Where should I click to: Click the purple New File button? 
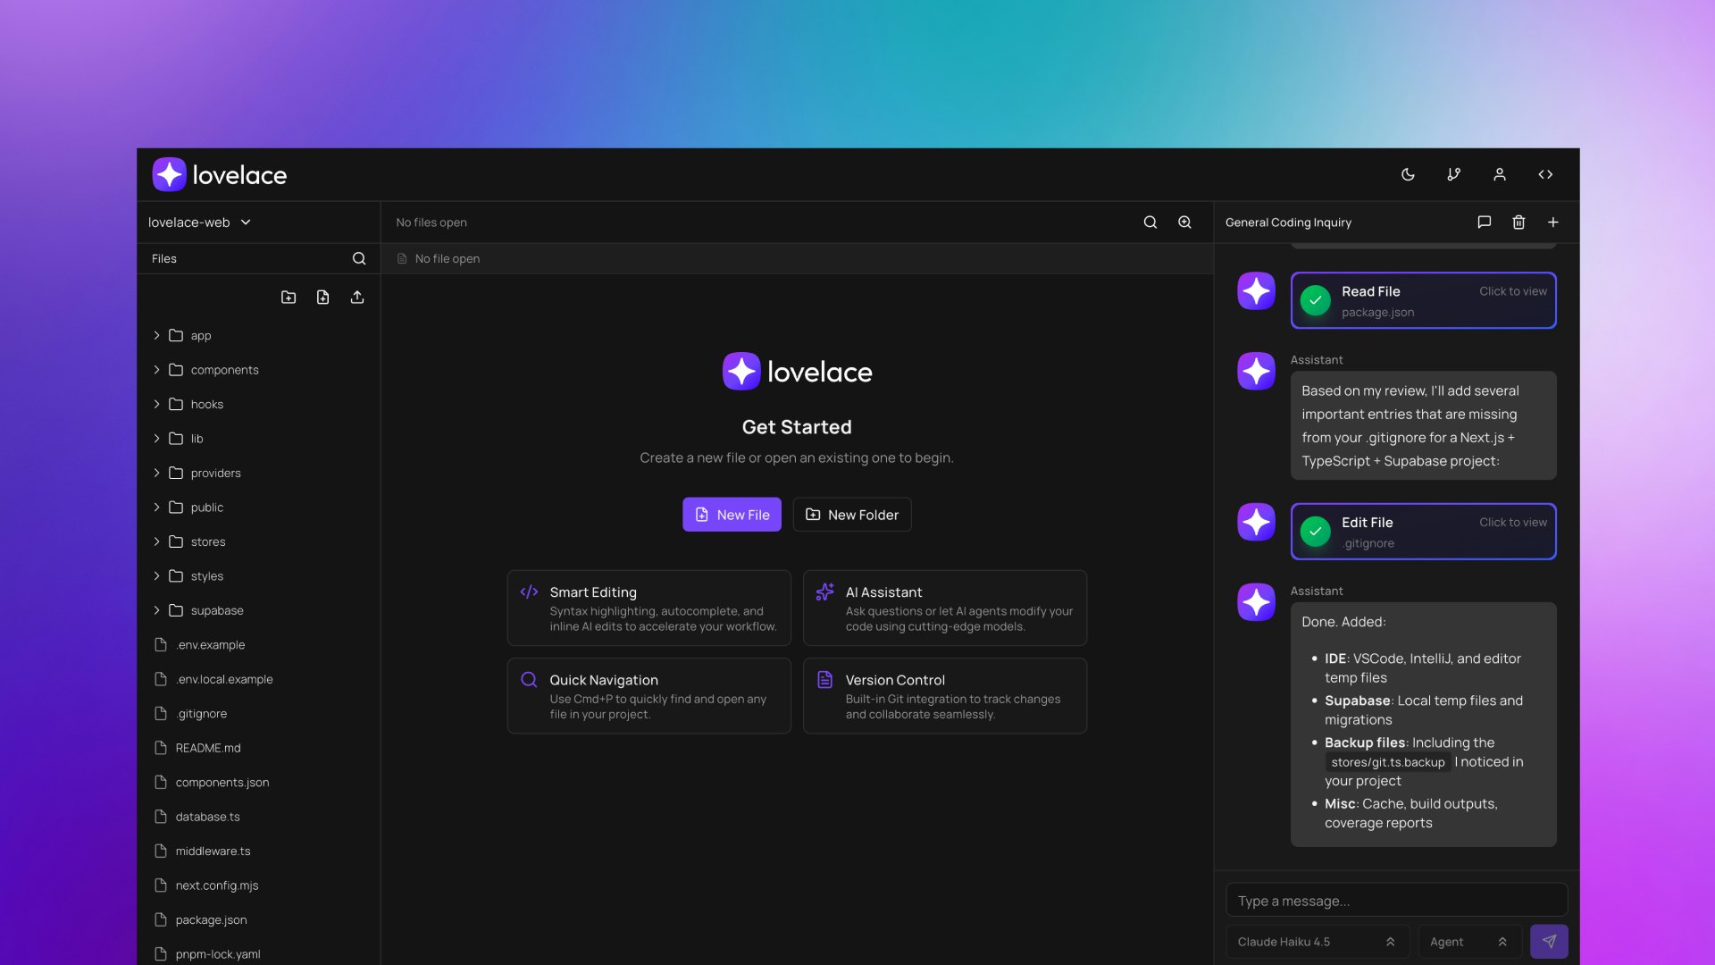(x=732, y=515)
